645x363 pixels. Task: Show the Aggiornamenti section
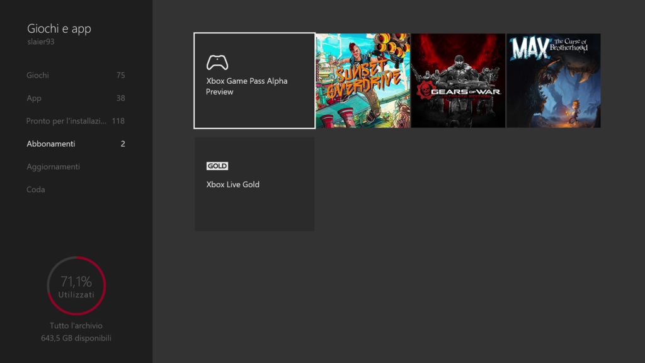pos(53,167)
